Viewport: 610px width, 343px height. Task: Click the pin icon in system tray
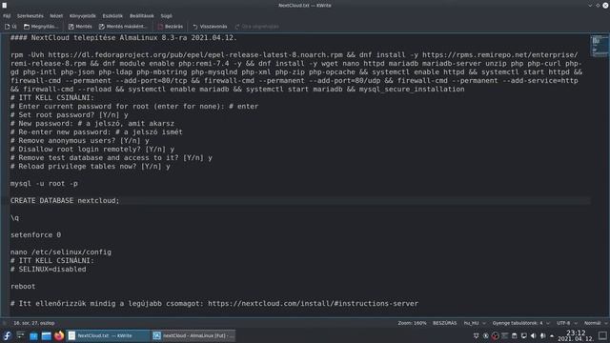(x=477, y=335)
